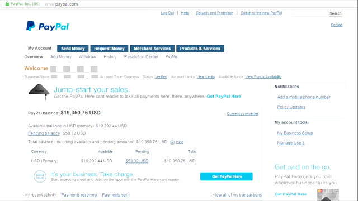This screenshot has width=358, height=201.
Task: Click the PayPal Here card reader image
Action: 39,92
